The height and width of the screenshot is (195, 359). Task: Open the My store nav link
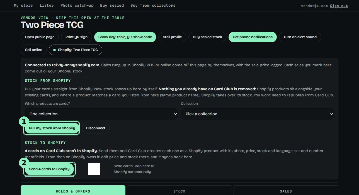coord(23,5)
